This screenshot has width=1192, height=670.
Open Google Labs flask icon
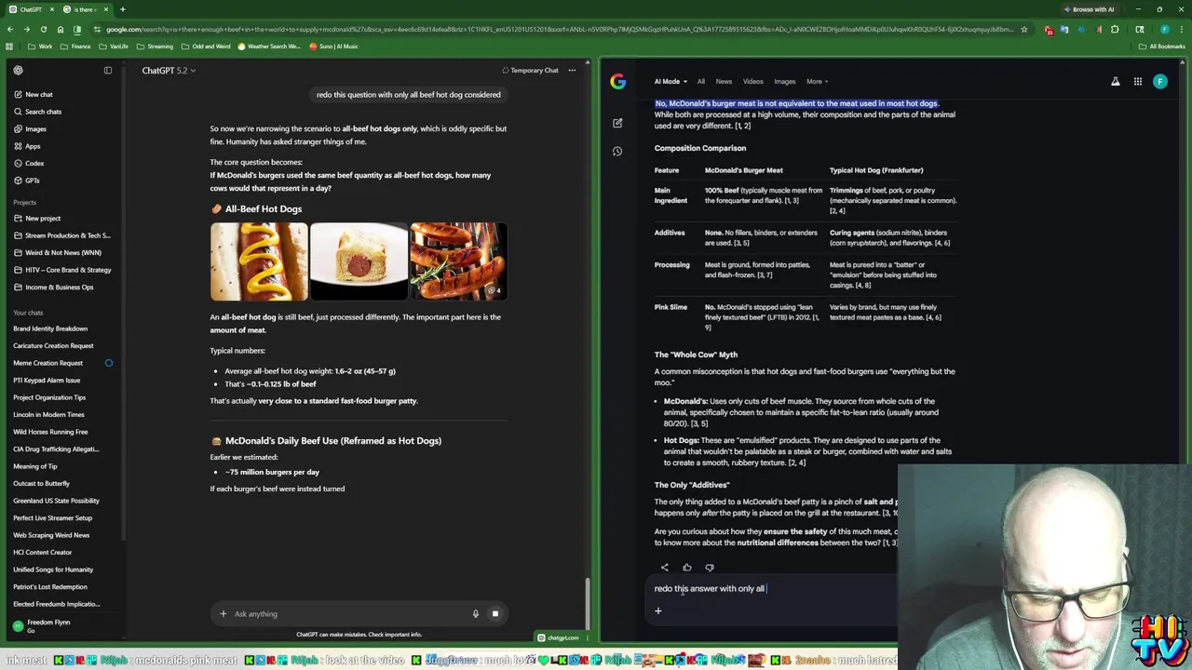point(1115,81)
